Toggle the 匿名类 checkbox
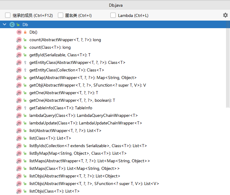230x195 pixels. point(60,15)
